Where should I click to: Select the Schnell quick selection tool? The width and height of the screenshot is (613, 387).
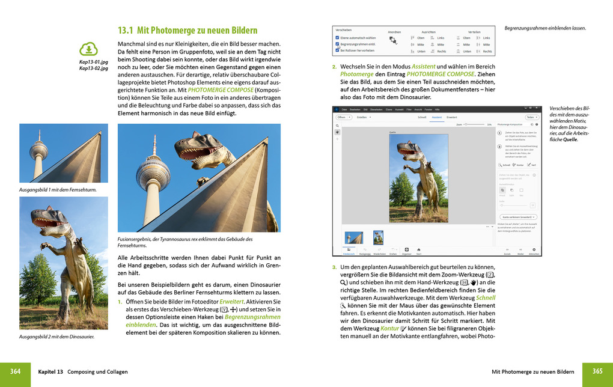point(504,165)
